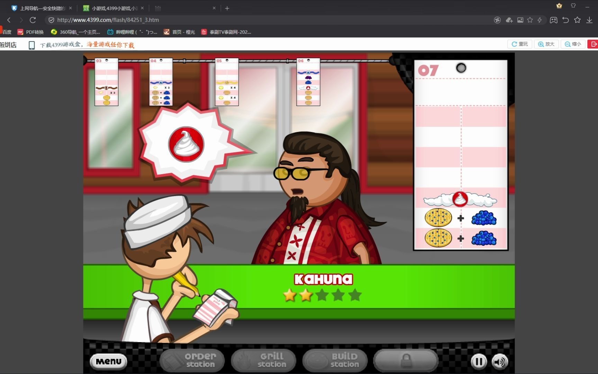Open the gamepad icon in the browser toolbar

pyautogui.click(x=554, y=20)
